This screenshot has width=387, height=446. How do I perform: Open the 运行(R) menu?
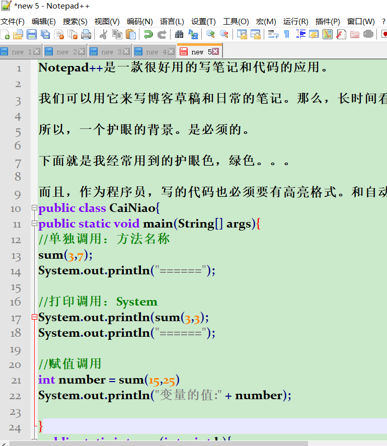pyautogui.click(x=295, y=22)
